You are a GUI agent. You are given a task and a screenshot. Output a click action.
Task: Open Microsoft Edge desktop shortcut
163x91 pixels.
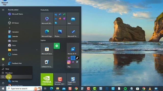click(5, 3)
